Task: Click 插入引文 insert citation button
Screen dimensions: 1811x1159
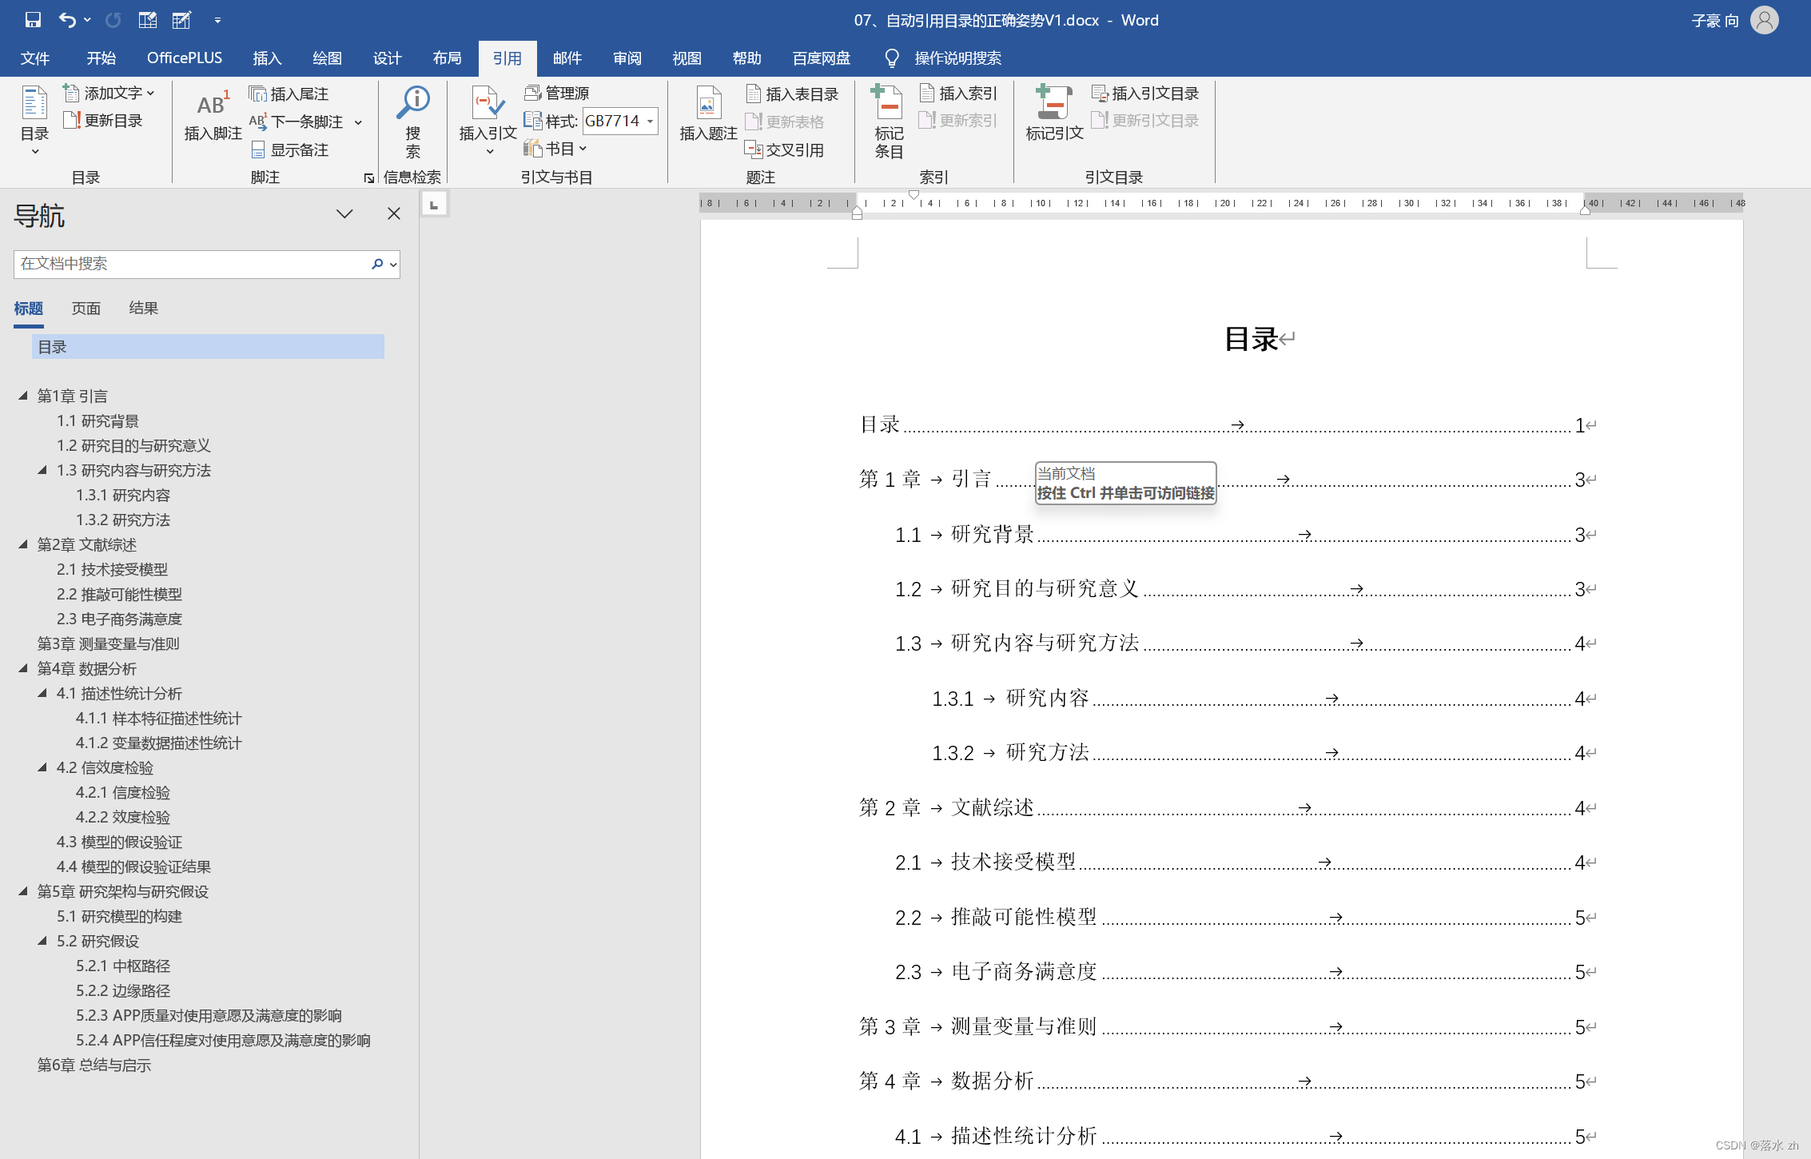Action: 488,120
